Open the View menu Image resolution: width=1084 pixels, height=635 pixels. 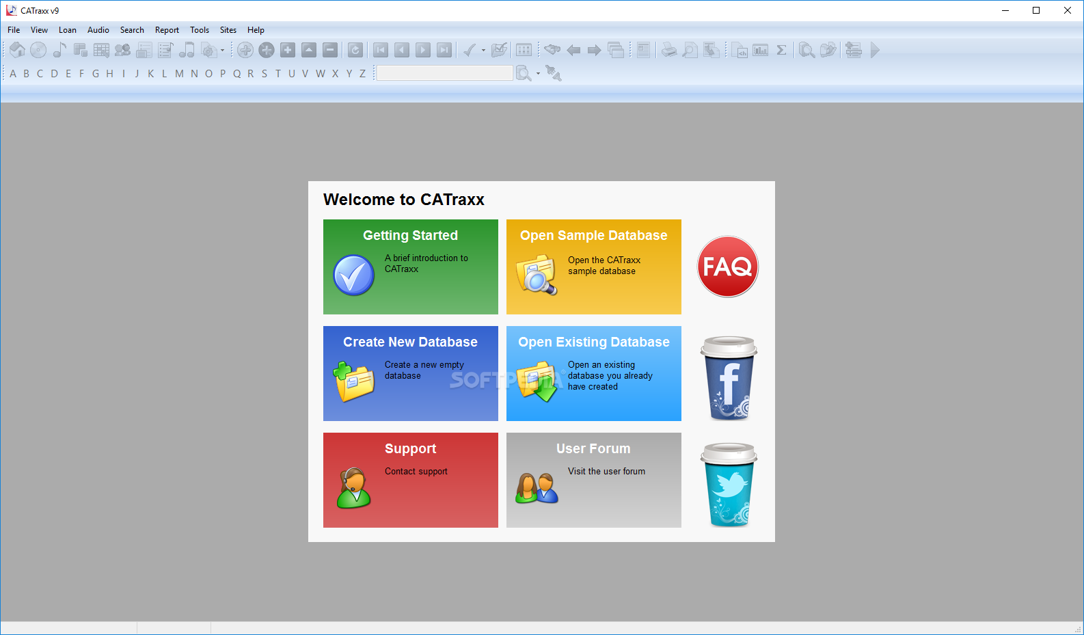pyautogui.click(x=39, y=30)
